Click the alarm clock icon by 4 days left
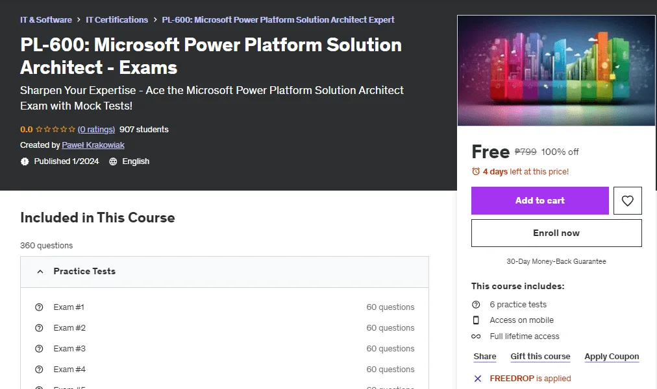 (x=476, y=172)
